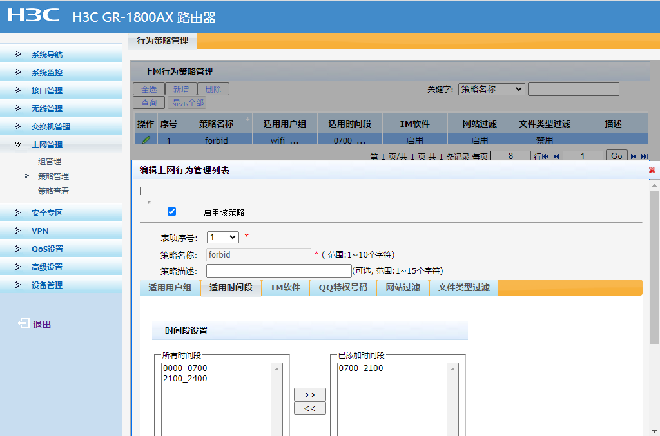Toggle the 启用该策略 checkbox
The width and height of the screenshot is (660, 436).
click(x=171, y=211)
